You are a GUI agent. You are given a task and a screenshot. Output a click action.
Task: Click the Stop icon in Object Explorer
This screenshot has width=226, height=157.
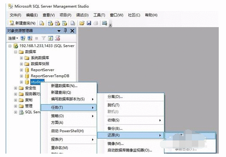point(37,38)
